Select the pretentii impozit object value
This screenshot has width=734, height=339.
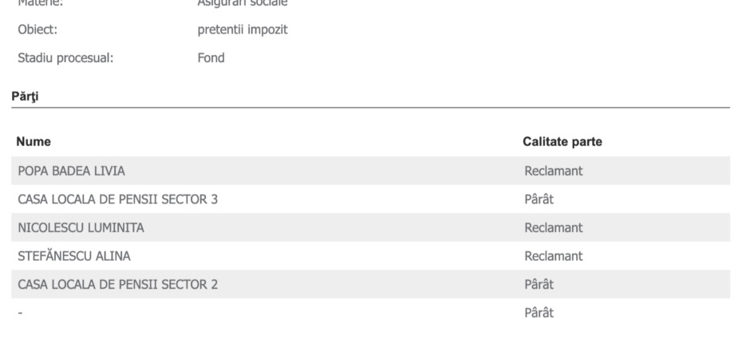243,30
